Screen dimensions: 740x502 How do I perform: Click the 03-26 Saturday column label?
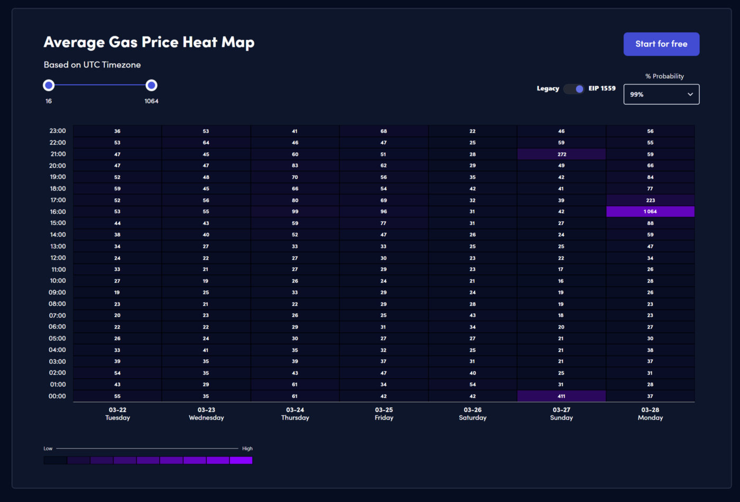click(473, 414)
